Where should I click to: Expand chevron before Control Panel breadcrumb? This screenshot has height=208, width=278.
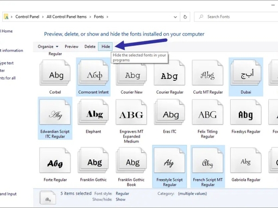(11, 17)
